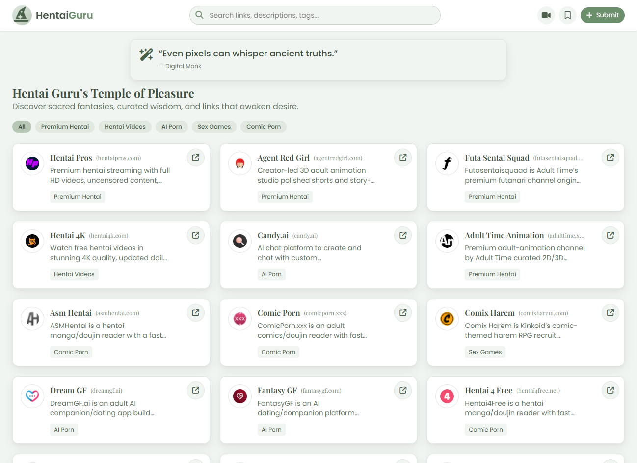Open the Hentai 4 Free title link
This screenshot has width=637, height=463.
(488, 391)
